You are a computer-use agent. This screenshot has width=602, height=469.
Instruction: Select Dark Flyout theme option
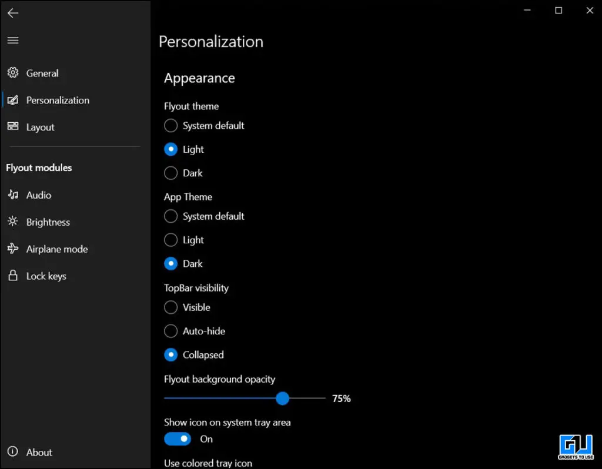[171, 173]
